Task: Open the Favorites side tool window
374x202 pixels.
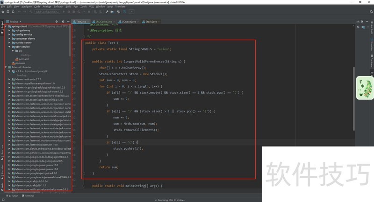Action: pos(2,172)
